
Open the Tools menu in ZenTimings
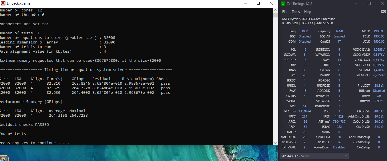point(296,12)
